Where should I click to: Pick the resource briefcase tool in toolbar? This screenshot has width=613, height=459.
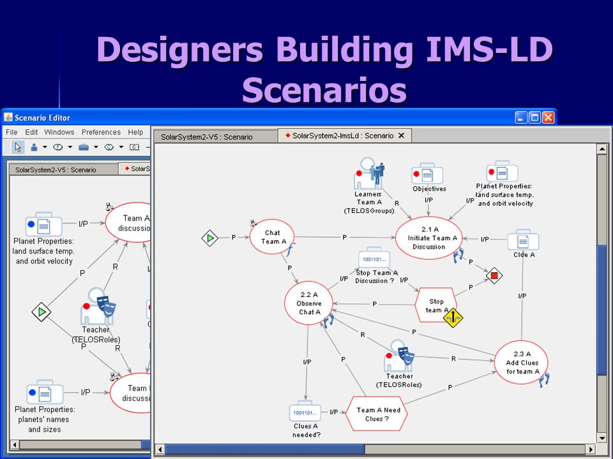click(x=83, y=147)
